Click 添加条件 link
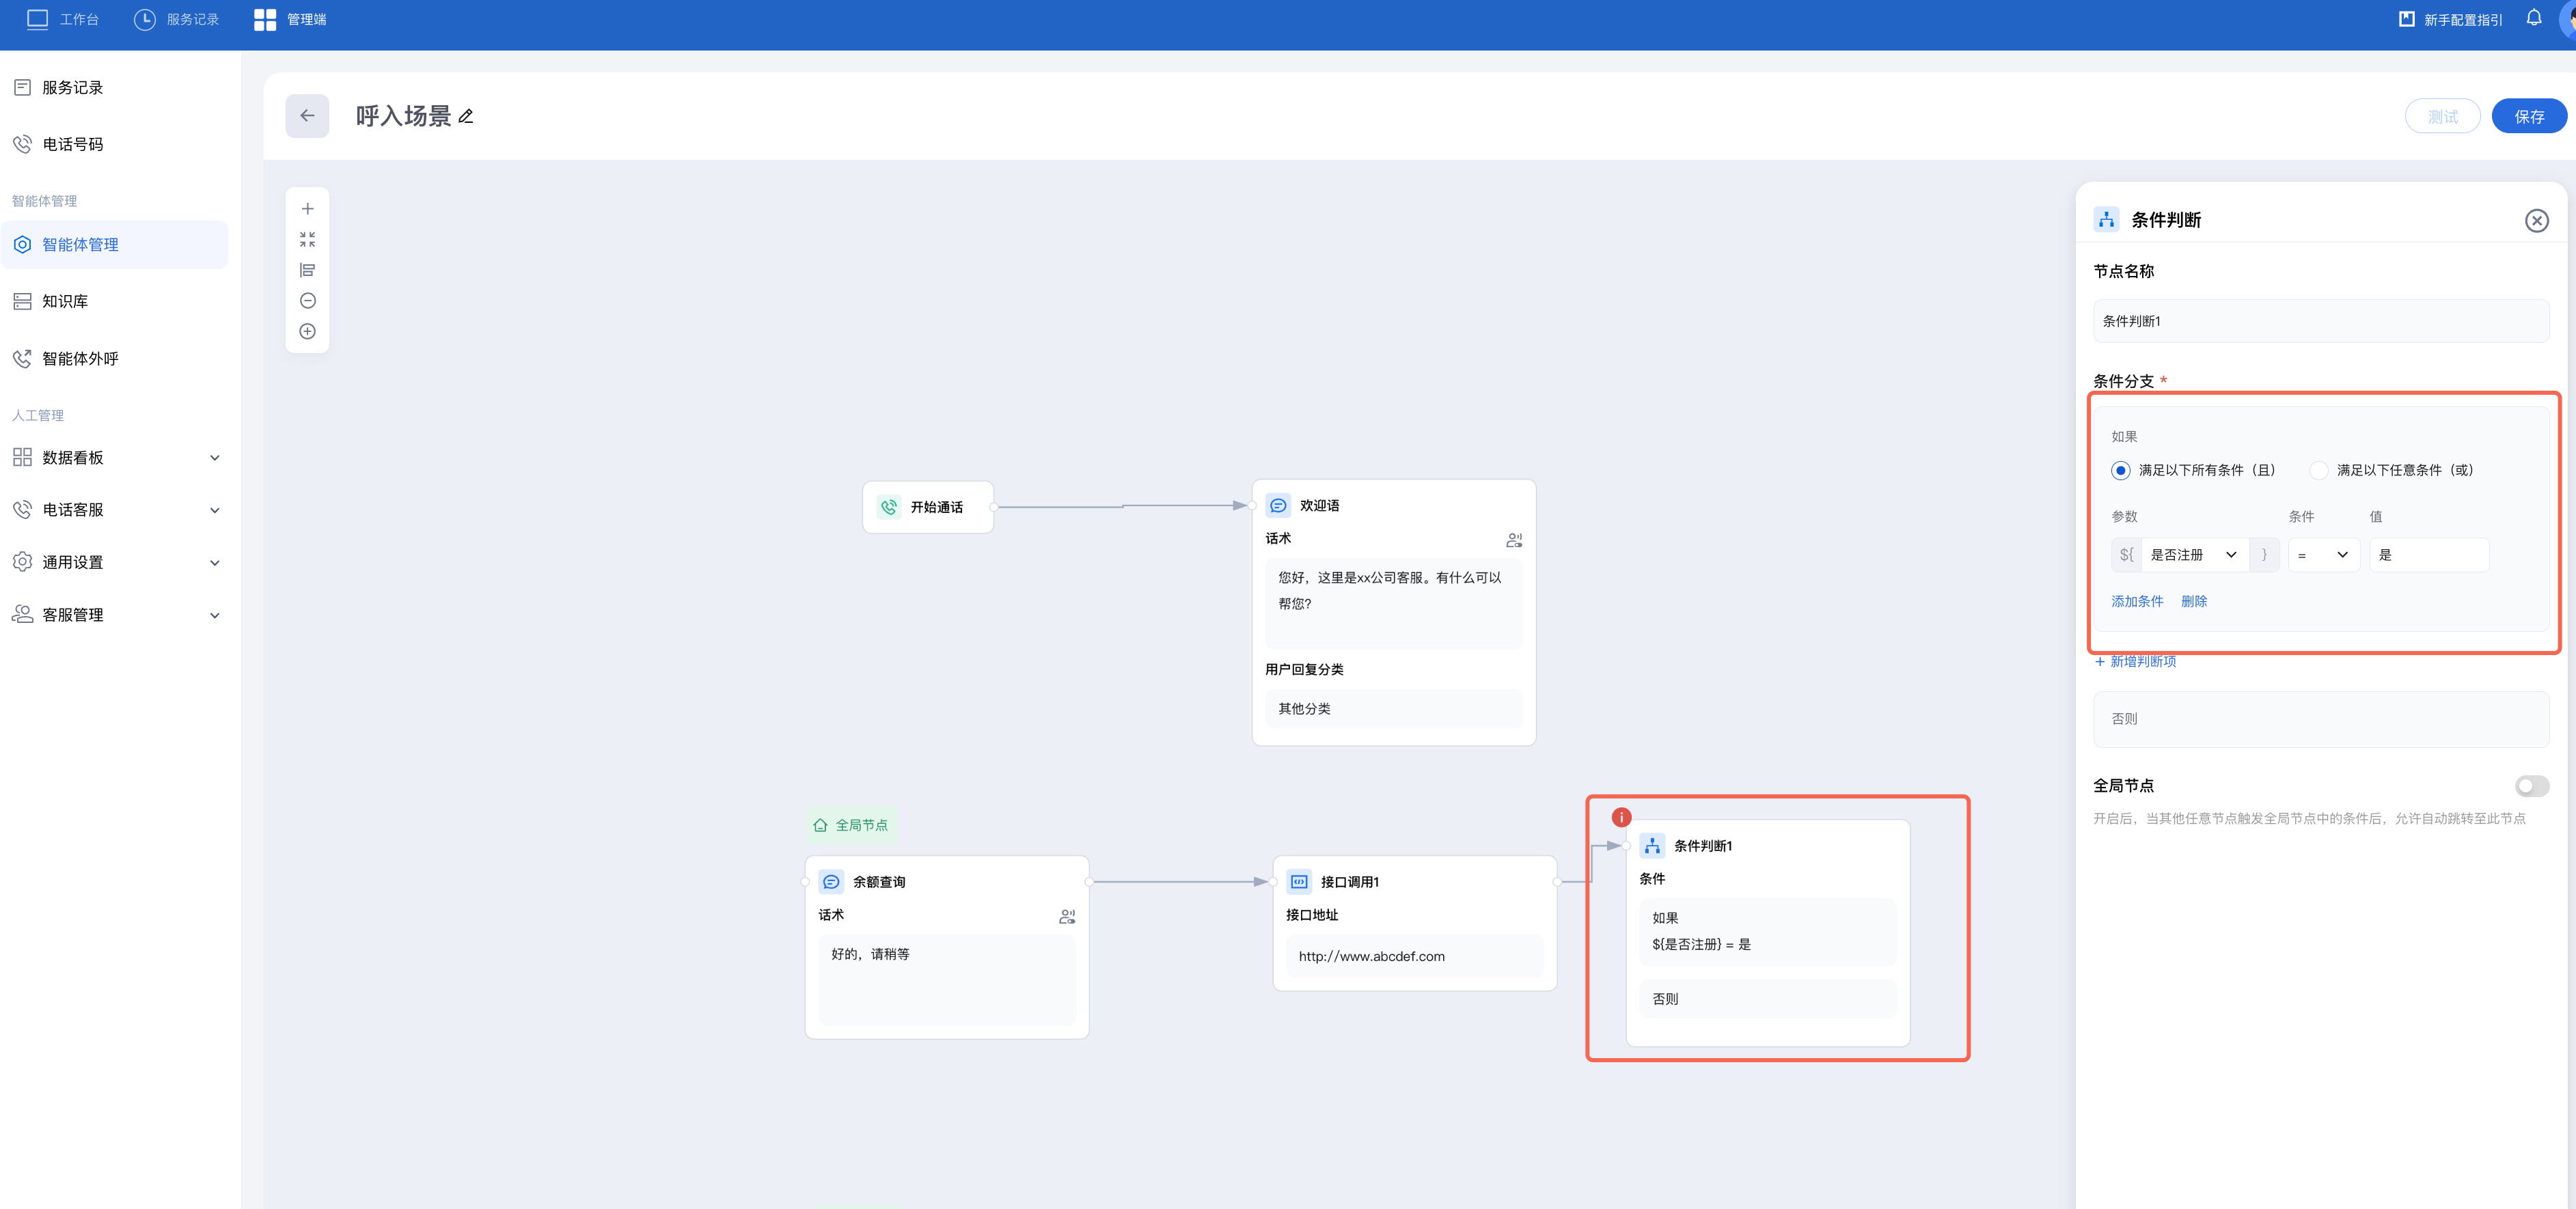The image size is (2576, 1209). pyautogui.click(x=2136, y=601)
